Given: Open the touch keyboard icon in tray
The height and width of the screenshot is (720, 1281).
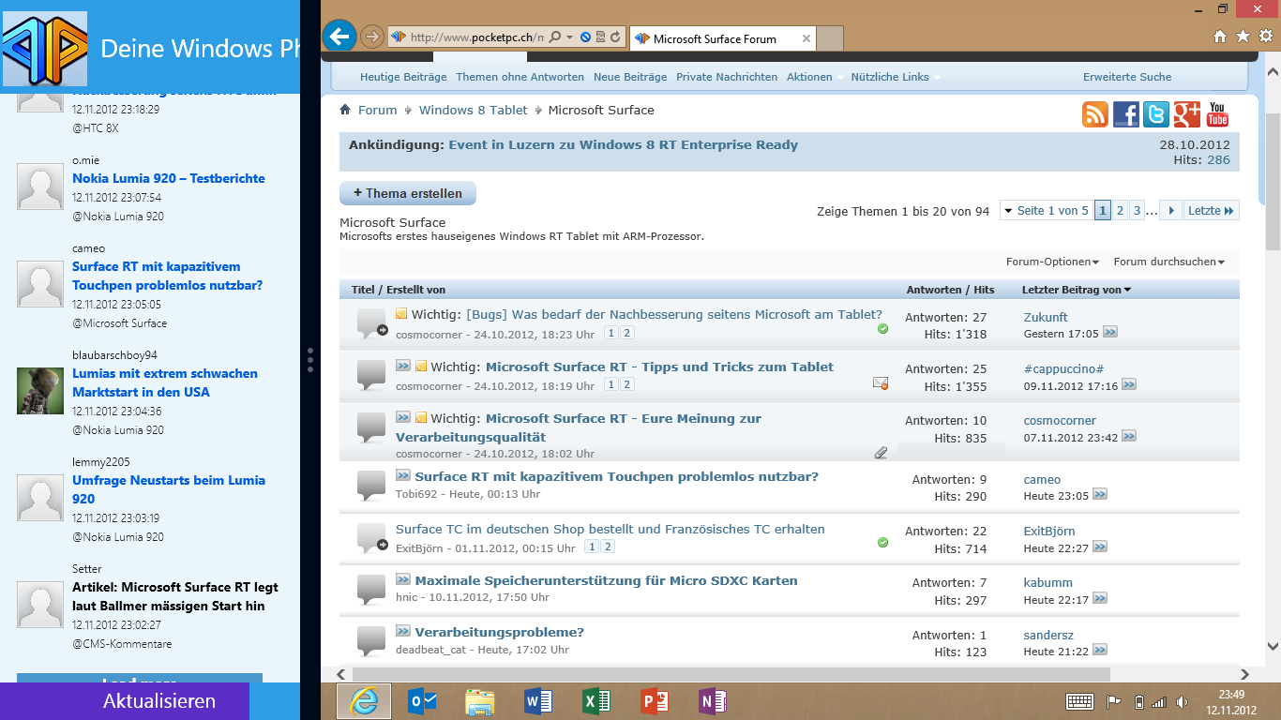Looking at the screenshot, I should coord(1079,701).
